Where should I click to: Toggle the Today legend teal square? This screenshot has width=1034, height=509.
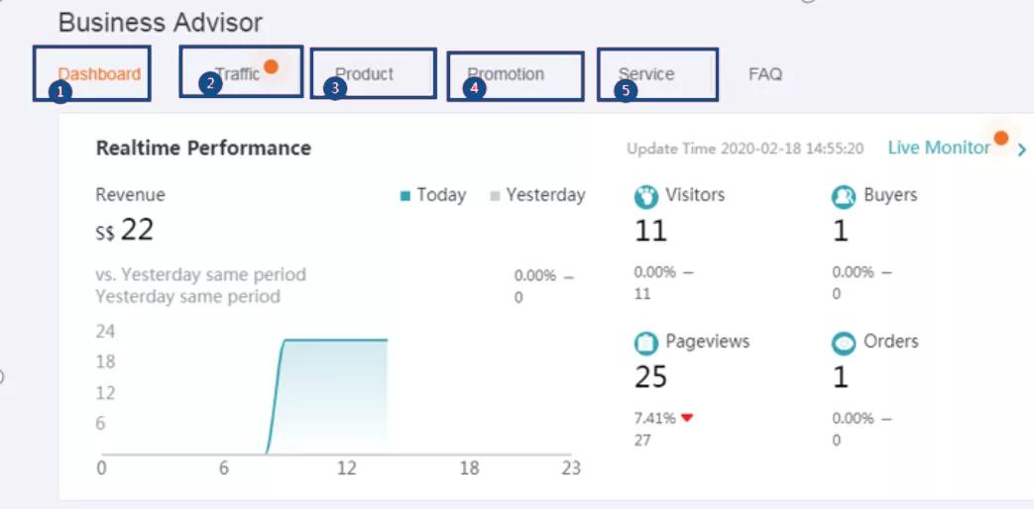[405, 196]
